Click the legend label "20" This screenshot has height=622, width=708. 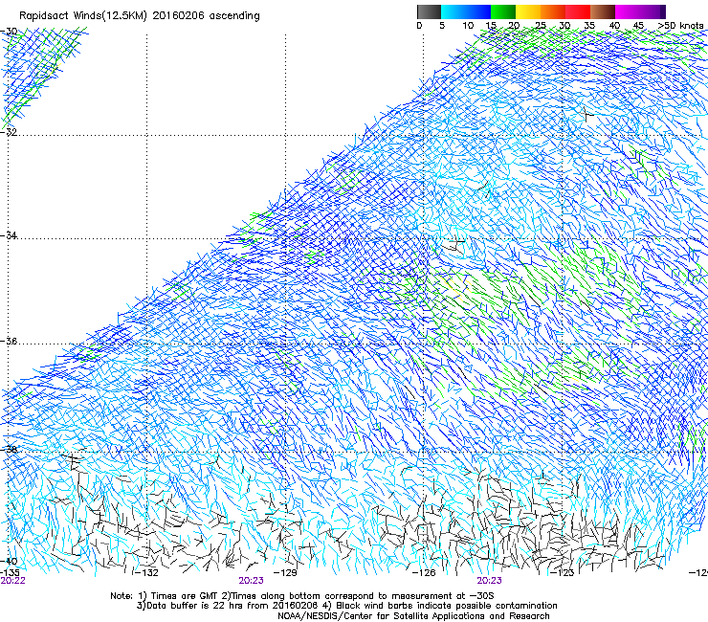(514, 26)
